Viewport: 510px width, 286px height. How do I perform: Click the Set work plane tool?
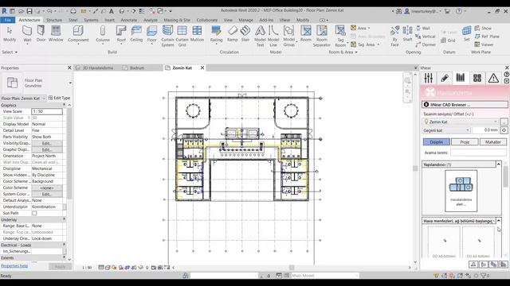pos(467,33)
